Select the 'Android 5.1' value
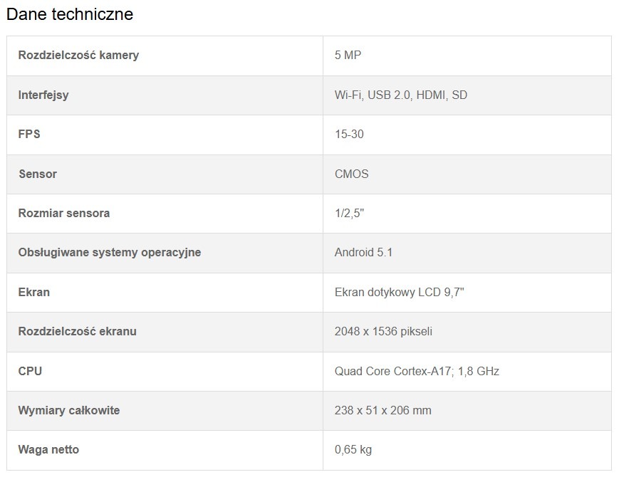The width and height of the screenshot is (624, 482). pyautogui.click(x=363, y=253)
